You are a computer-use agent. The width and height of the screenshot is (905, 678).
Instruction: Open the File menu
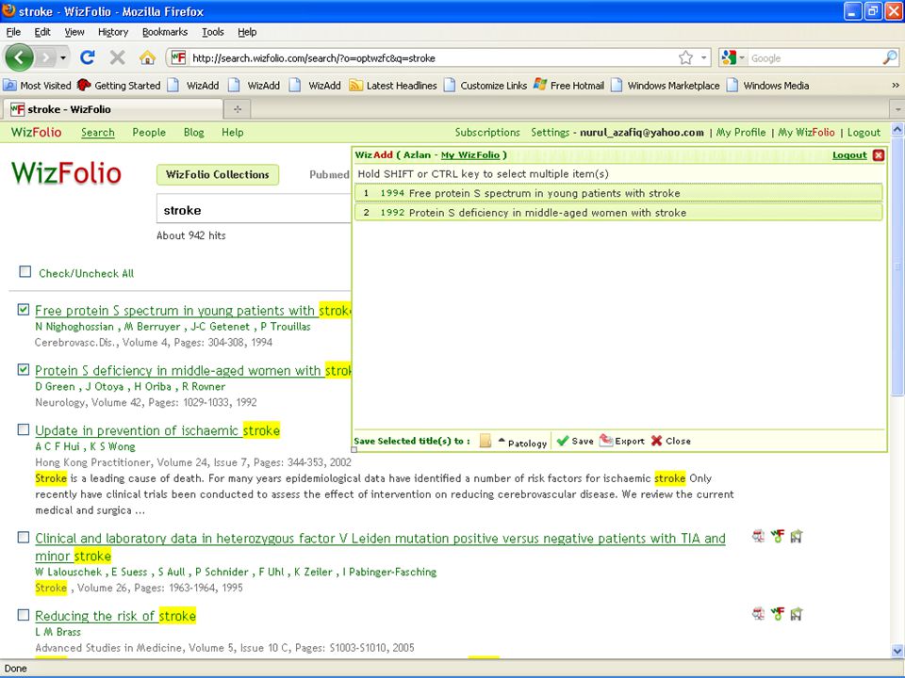tap(13, 32)
